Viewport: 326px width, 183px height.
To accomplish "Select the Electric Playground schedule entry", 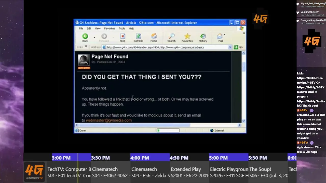I will [229, 172].
